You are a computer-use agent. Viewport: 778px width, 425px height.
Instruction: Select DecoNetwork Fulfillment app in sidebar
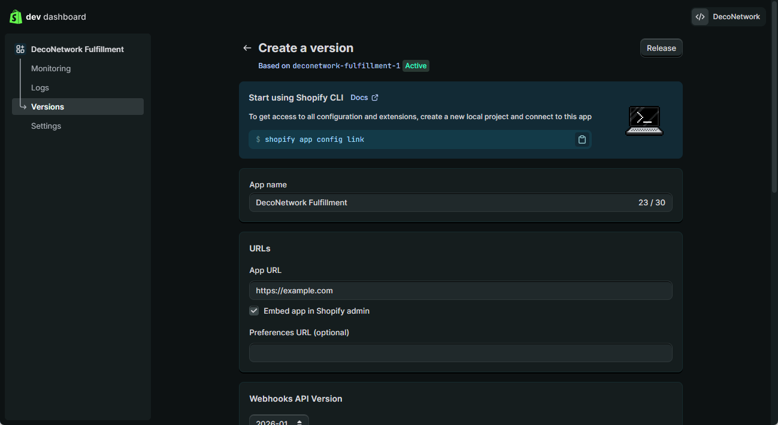coord(77,49)
